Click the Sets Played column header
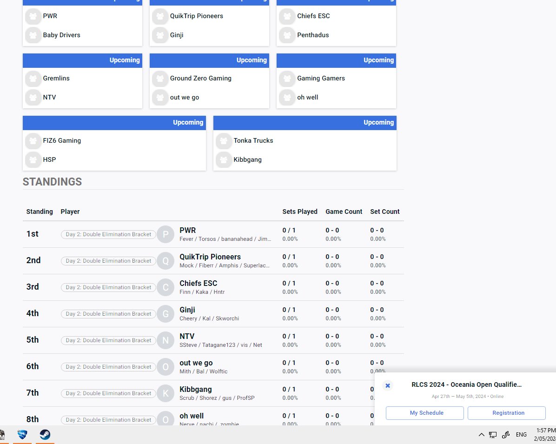 [300, 212]
